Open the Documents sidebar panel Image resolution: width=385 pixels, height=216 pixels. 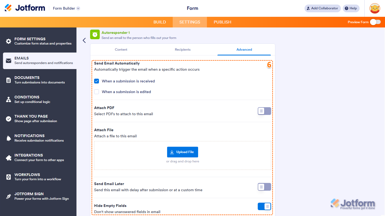click(9, 80)
